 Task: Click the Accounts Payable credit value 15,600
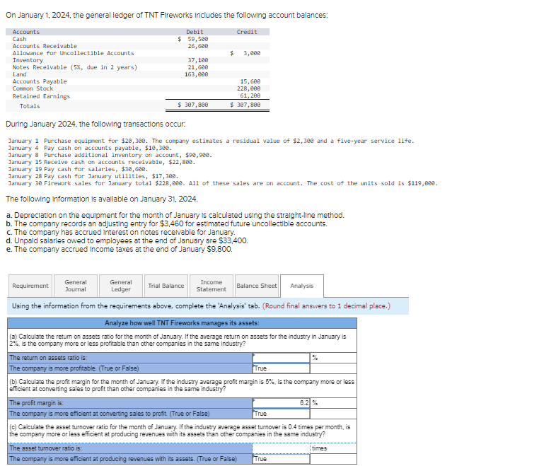click(x=250, y=81)
